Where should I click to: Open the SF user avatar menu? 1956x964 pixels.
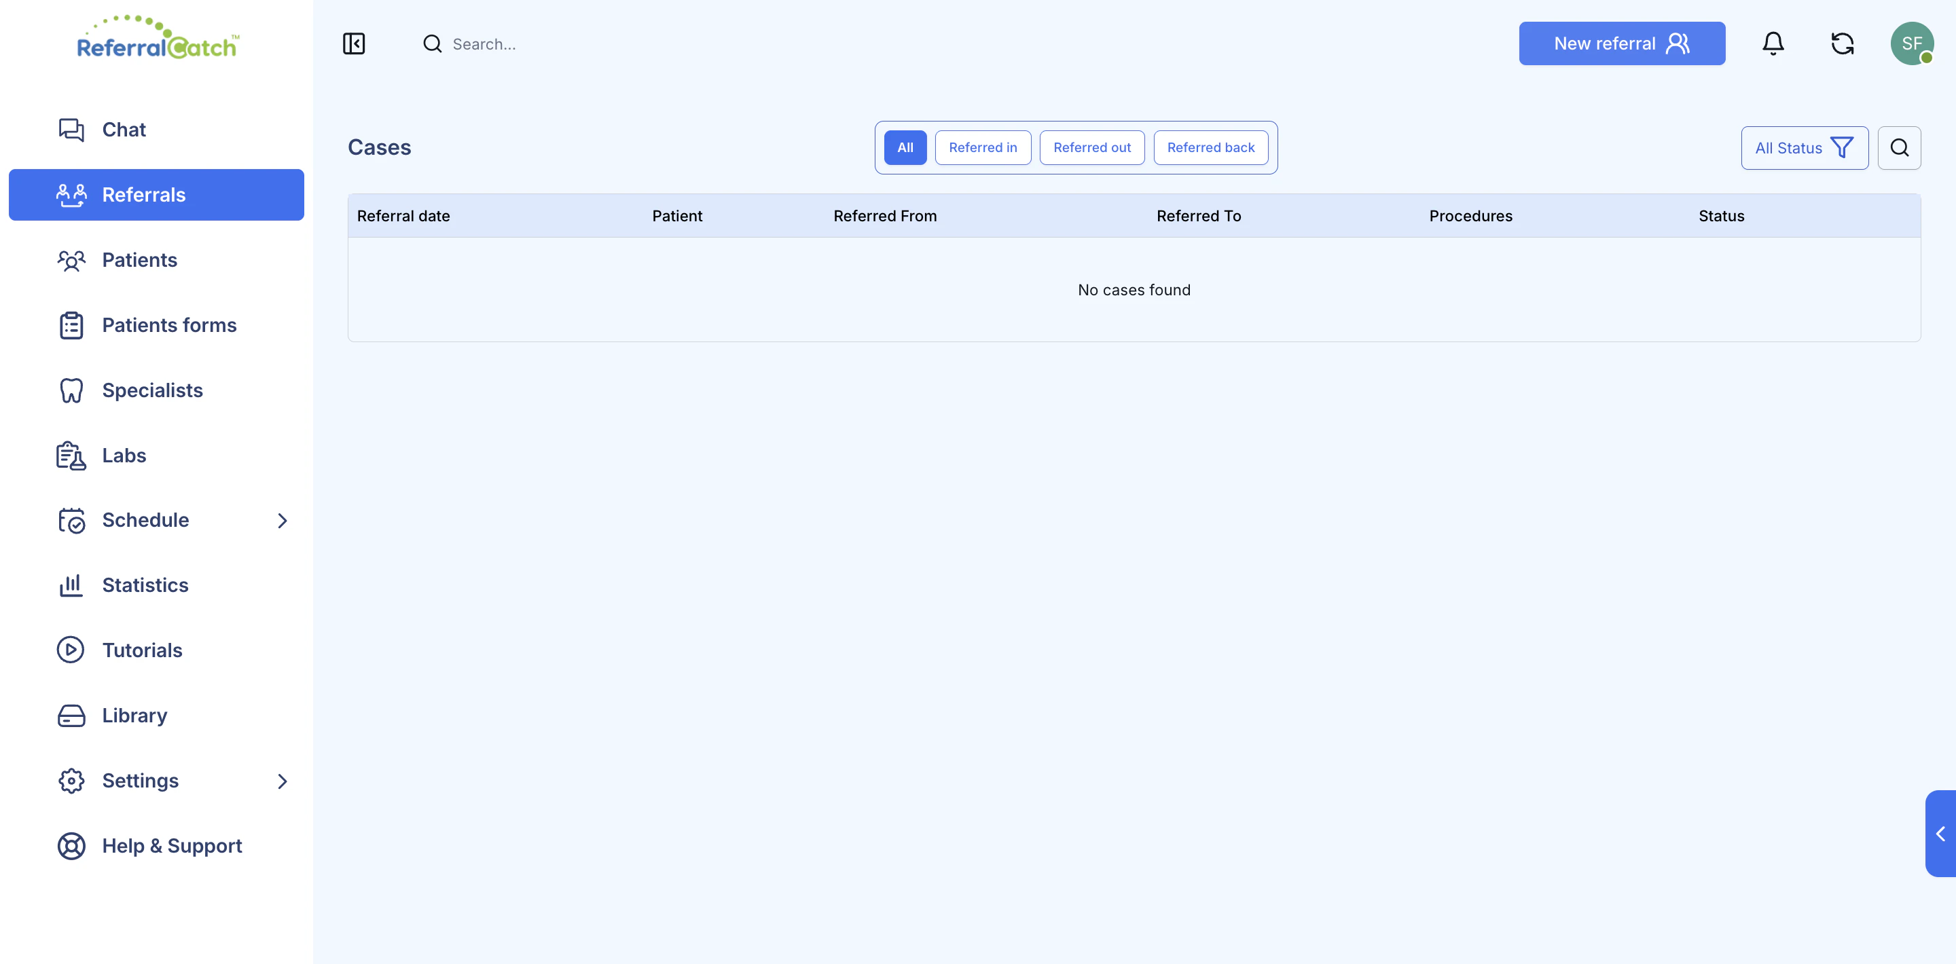(1912, 44)
